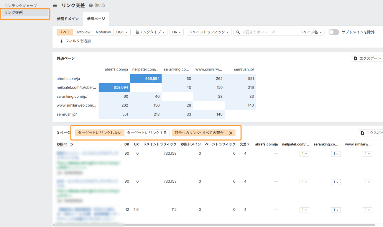Click the plus icon to add filter
This screenshot has width=383, height=227.
pyautogui.click(x=61, y=41)
